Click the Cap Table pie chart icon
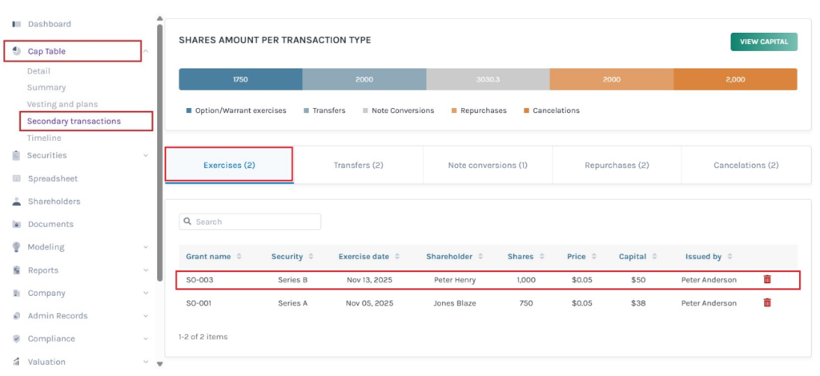The height and width of the screenshot is (376, 820). coord(16,51)
